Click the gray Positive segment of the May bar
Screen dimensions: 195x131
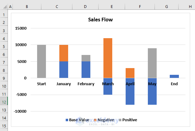pyautogui.click(x=152, y=63)
